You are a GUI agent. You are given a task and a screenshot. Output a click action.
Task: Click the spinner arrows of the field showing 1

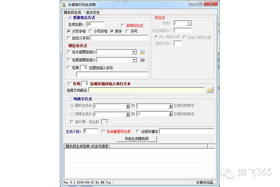pyautogui.click(x=170, y=106)
